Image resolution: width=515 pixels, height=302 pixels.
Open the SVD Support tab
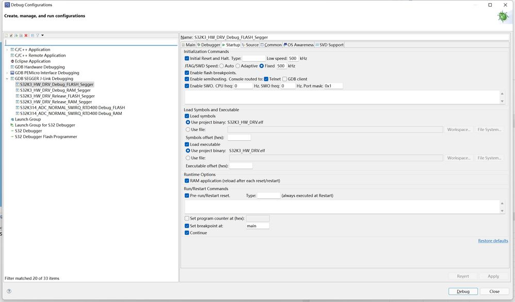(x=329, y=45)
